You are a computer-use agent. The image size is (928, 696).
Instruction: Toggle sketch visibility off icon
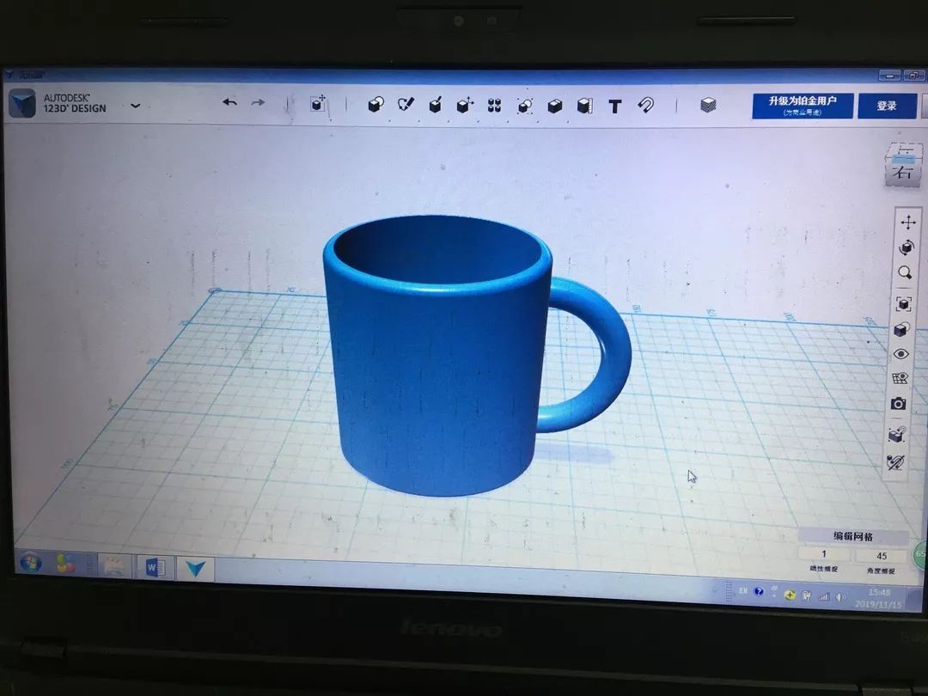click(x=895, y=463)
